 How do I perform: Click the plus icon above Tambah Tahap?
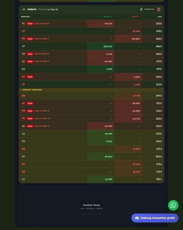(91, 197)
